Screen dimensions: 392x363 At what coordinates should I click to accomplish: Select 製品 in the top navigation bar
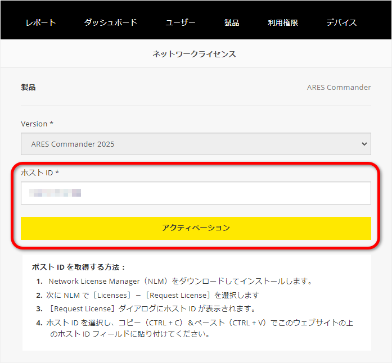pyautogui.click(x=232, y=22)
